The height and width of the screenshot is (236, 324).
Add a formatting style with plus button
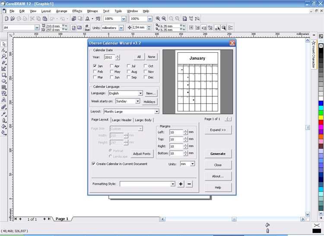click(181, 184)
